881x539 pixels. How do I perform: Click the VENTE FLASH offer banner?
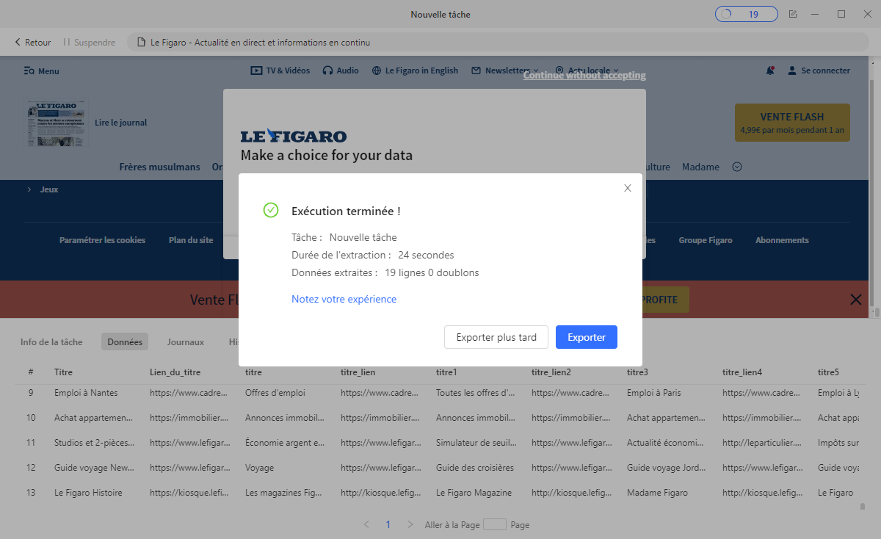[792, 123]
